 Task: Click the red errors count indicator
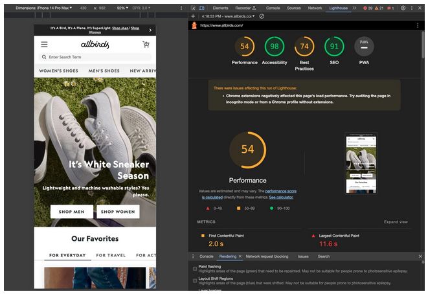(x=368, y=8)
